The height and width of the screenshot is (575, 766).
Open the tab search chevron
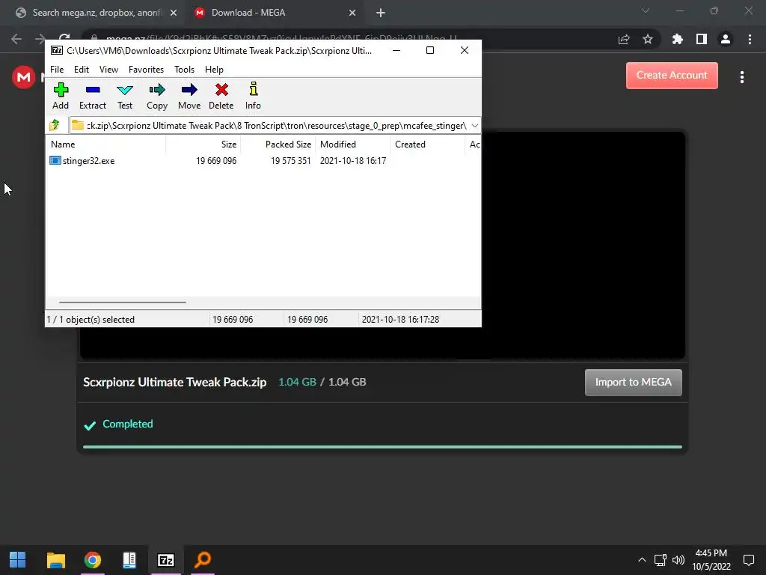(x=646, y=10)
